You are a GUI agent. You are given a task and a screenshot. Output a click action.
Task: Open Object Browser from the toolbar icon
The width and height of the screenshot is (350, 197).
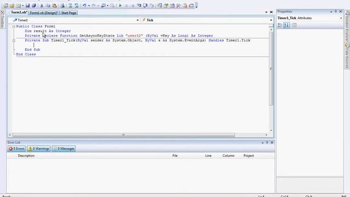click(x=172, y=5)
